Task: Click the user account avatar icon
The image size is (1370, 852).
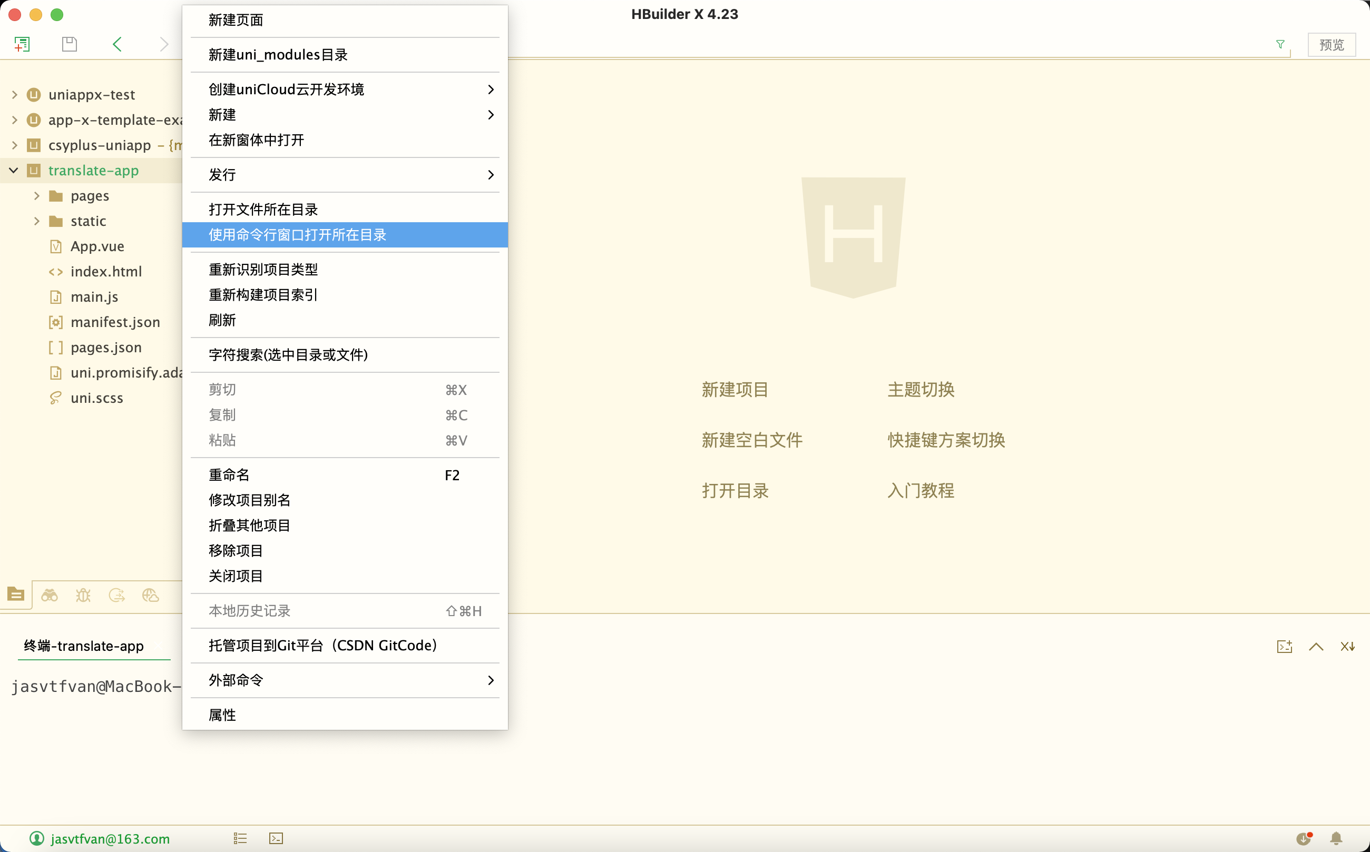Action: [x=37, y=838]
